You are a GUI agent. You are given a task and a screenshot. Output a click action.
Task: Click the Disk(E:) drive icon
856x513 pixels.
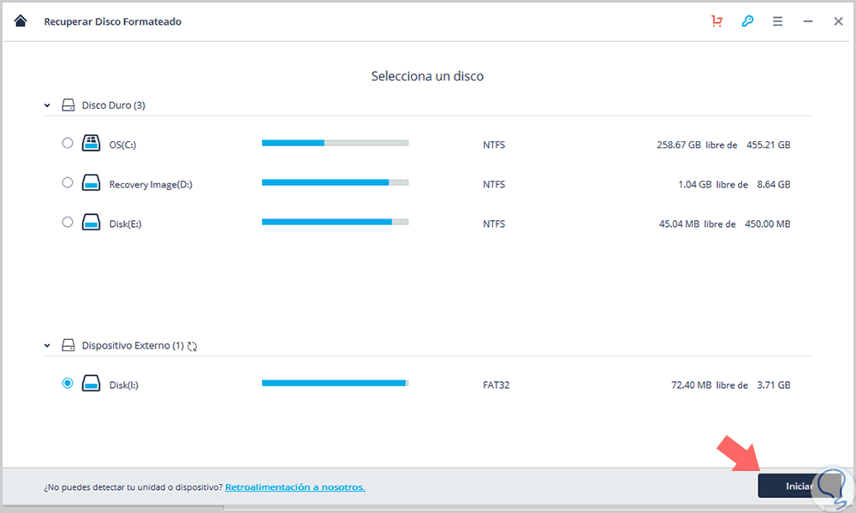point(91,223)
